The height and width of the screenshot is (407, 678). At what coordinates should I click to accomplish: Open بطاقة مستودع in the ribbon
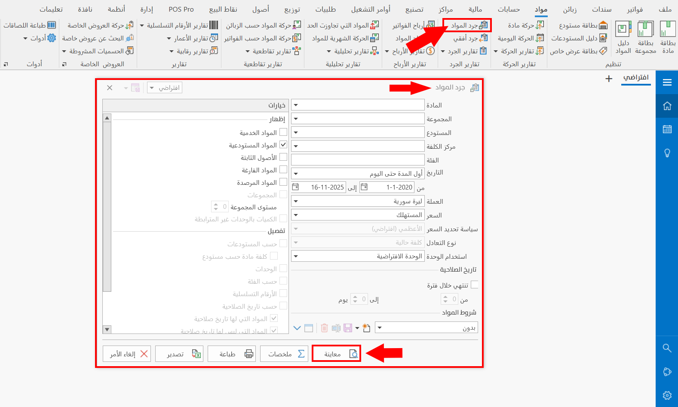click(x=583, y=25)
